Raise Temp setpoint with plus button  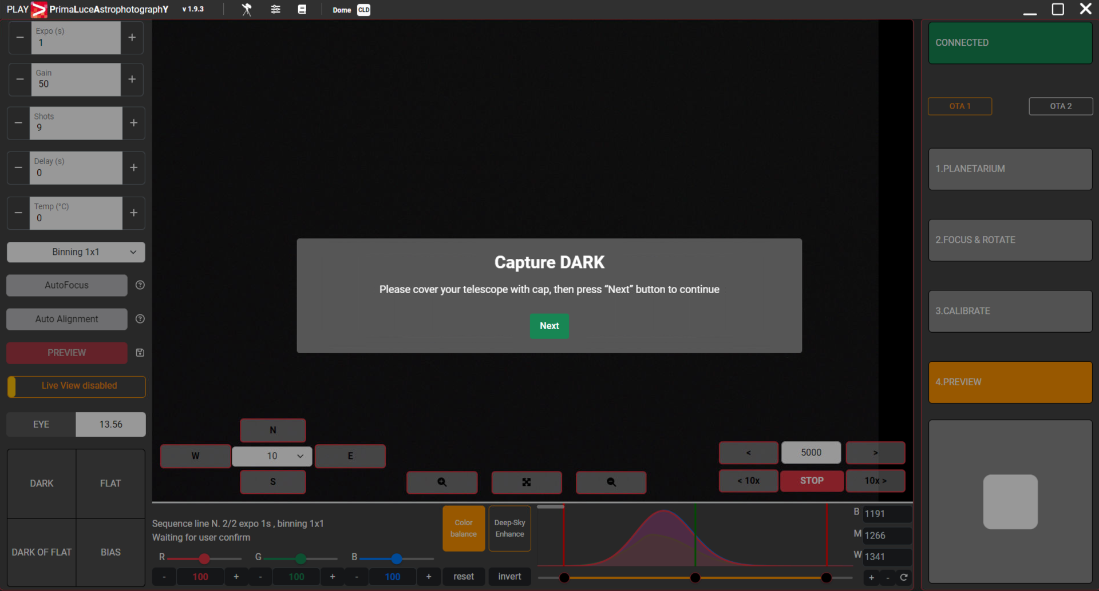(134, 213)
